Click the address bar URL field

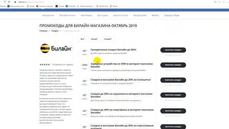tap(31, 2)
